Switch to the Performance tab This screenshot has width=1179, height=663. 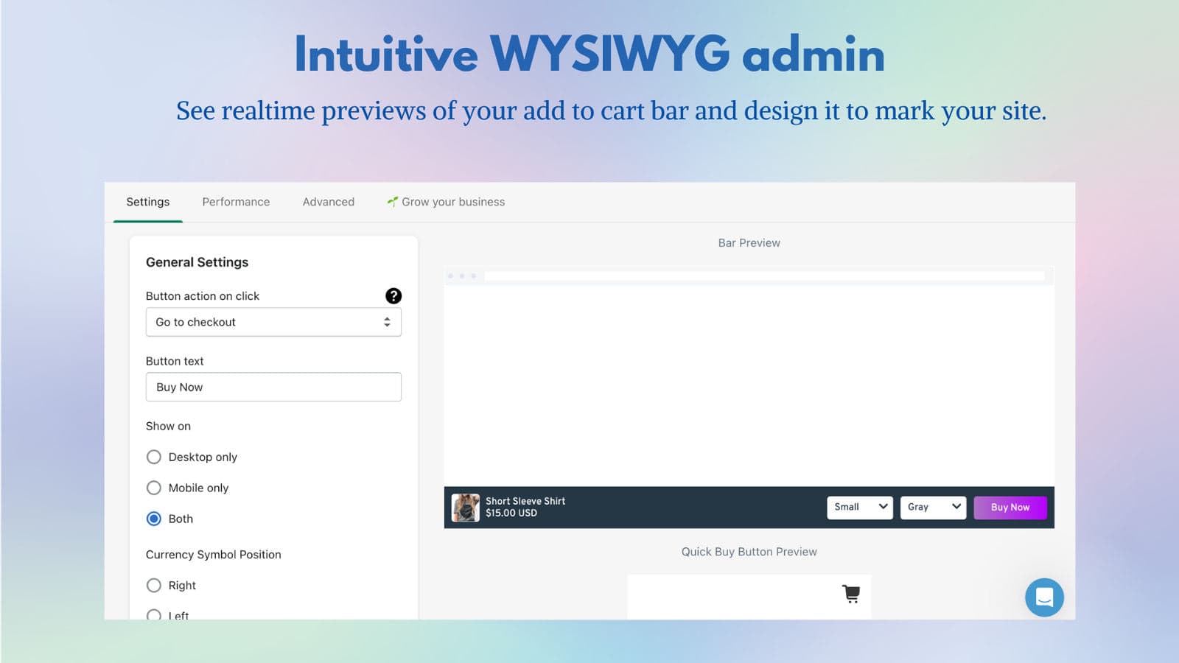[236, 201]
